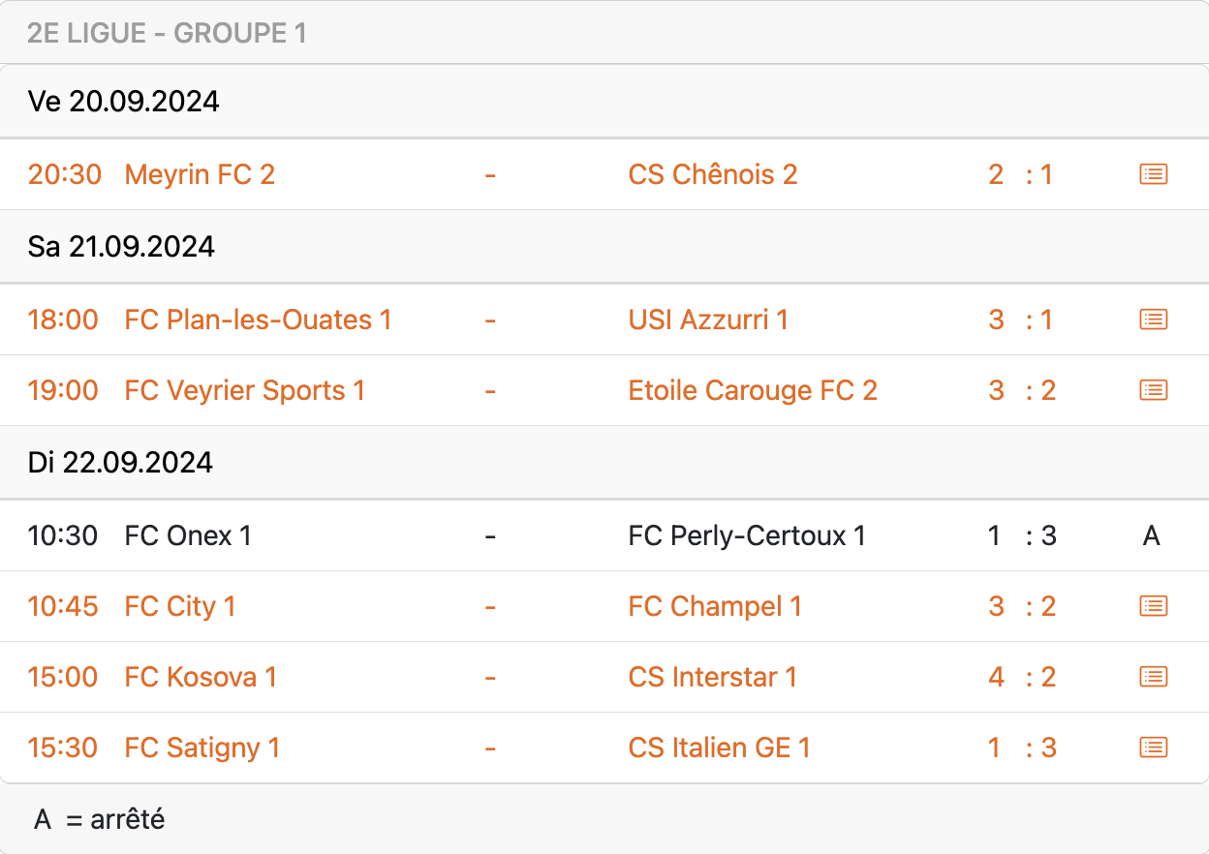1209x854 pixels.
Task: Select FC Plan-les-Ouates 1 team name
Action: (x=258, y=320)
